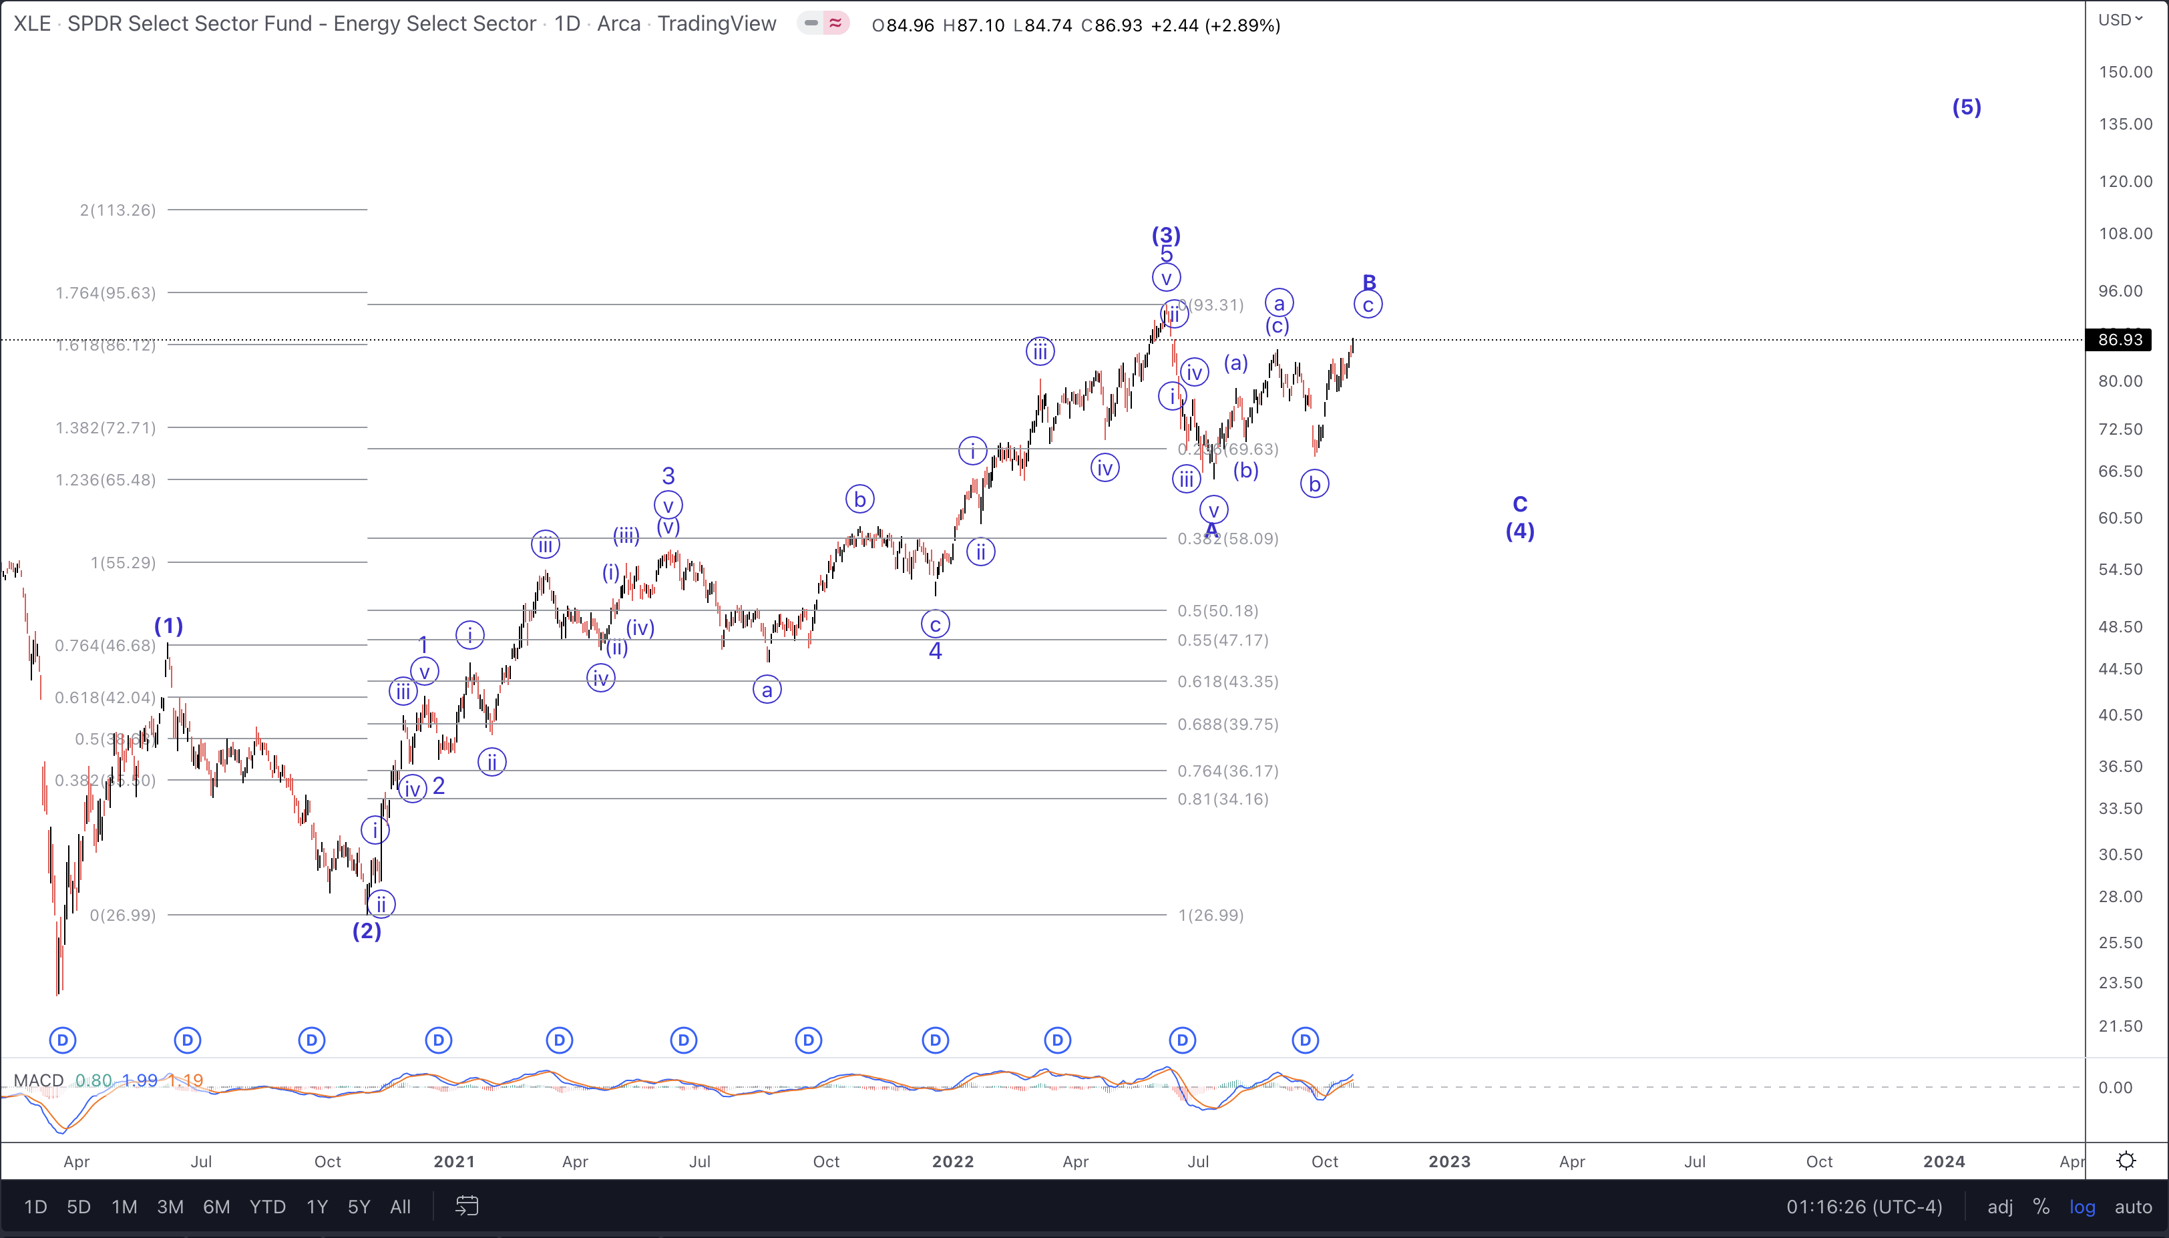Click the dividend marker near Apr 2022
The height and width of the screenshot is (1238, 2169).
pyautogui.click(x=1057, y=1040)
